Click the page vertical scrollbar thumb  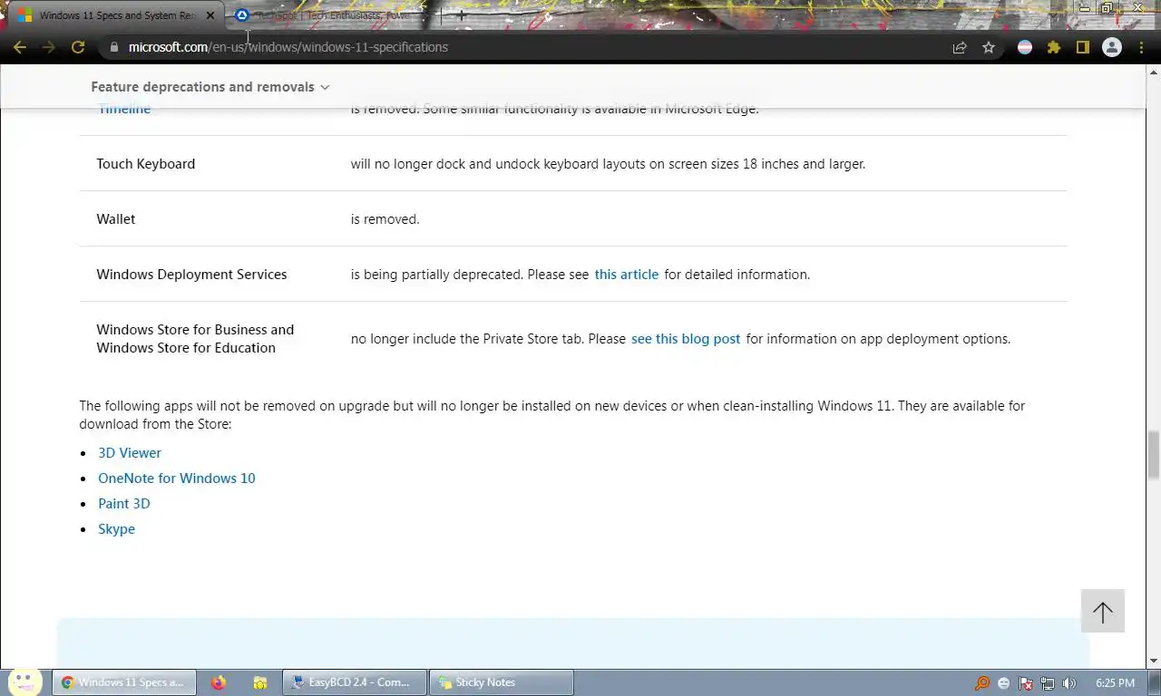[x=1154, y=456]
